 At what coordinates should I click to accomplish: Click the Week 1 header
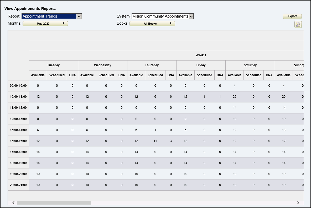pyautogui.click(x=201, y=55)
